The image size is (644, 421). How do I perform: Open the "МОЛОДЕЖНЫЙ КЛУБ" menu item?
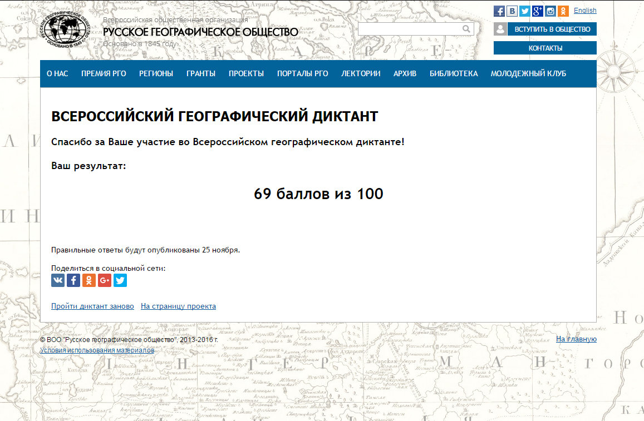click(x=528, y=73)
